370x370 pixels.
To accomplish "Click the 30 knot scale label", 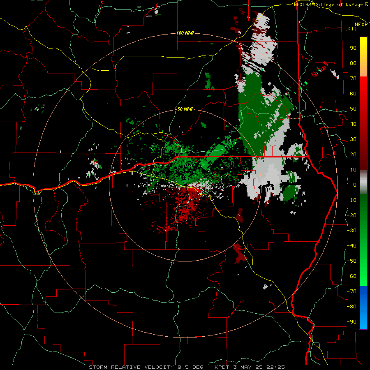I will tap(353, 139).
